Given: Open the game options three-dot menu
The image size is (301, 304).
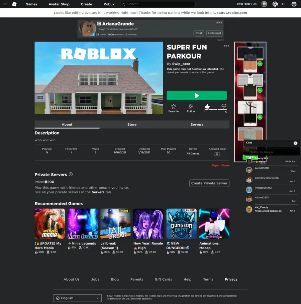Looking at the screenshot, I should 226,46.
